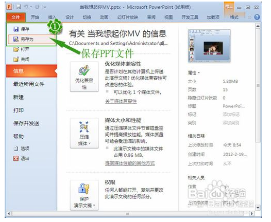The height and width of the screenshot is (222, 271).
Task: Click the 2012-2-19 creation date value
Action: pyautogui.click(x=235, y=155)
